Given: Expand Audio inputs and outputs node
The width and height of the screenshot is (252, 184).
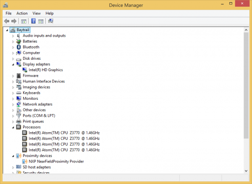Looking at the screenshot, I should click(x=13, y=36).
